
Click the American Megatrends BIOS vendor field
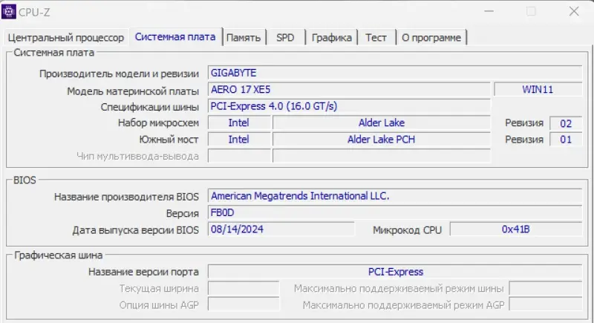tap(395, 196)
